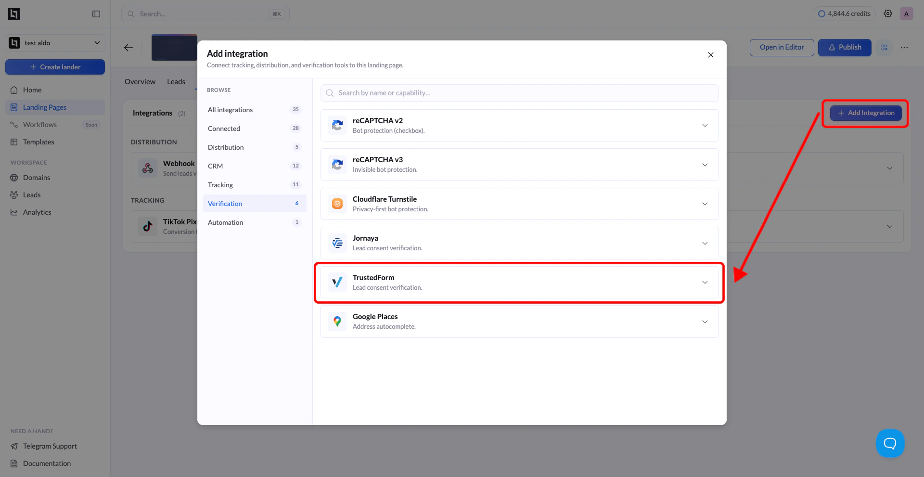Select Automation category

pos(255,222)
